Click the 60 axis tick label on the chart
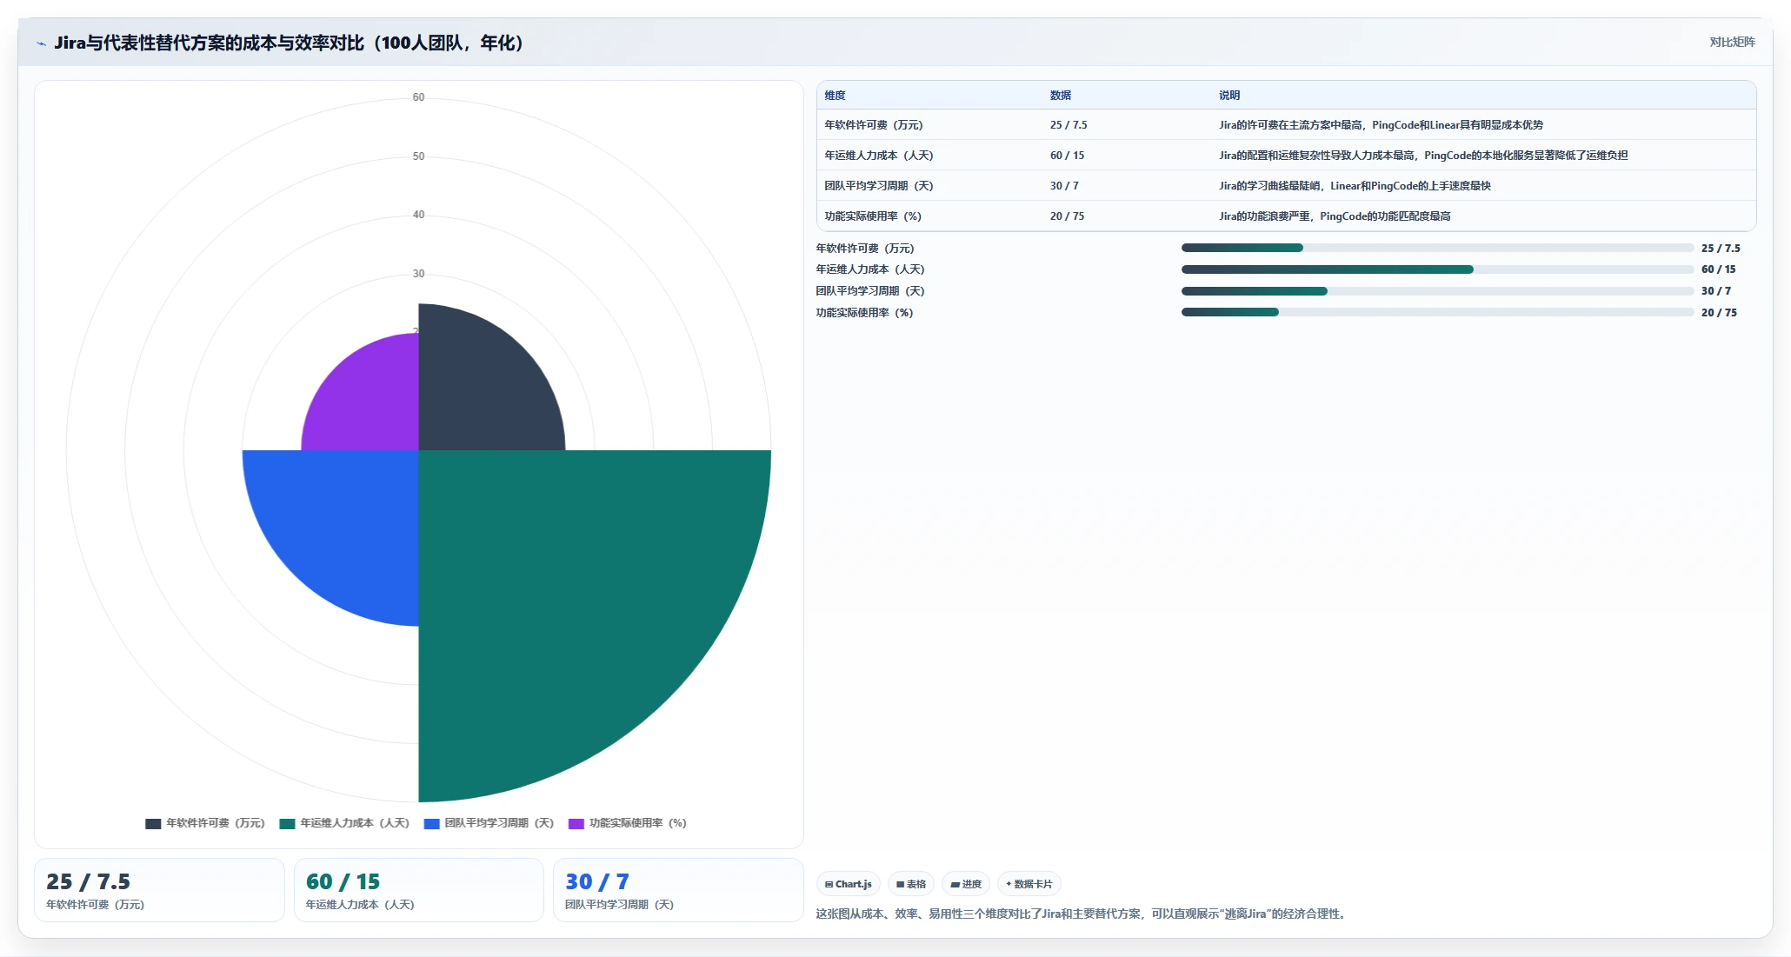This screenshot has width=1791, height=957. 418,97
